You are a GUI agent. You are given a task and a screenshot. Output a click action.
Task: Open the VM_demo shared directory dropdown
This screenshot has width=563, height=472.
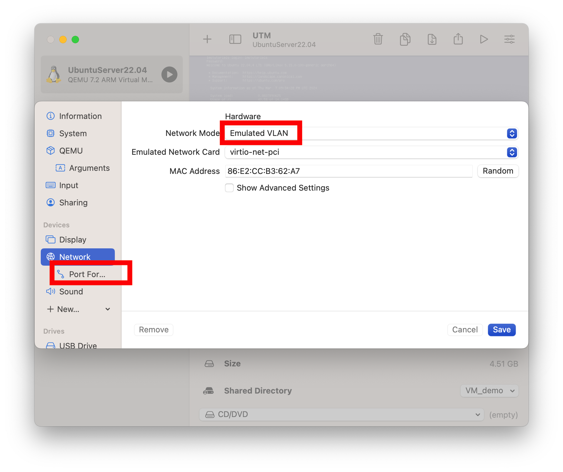pos(490,391)
